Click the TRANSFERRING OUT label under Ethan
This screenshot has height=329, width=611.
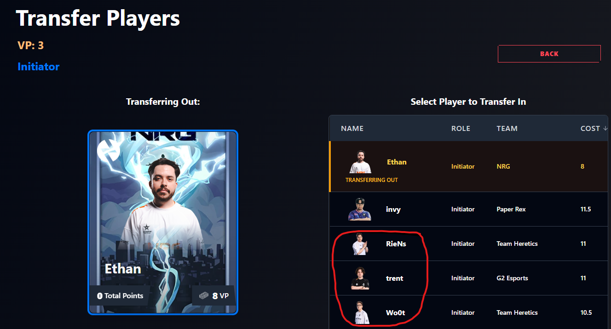coord(372,180)
